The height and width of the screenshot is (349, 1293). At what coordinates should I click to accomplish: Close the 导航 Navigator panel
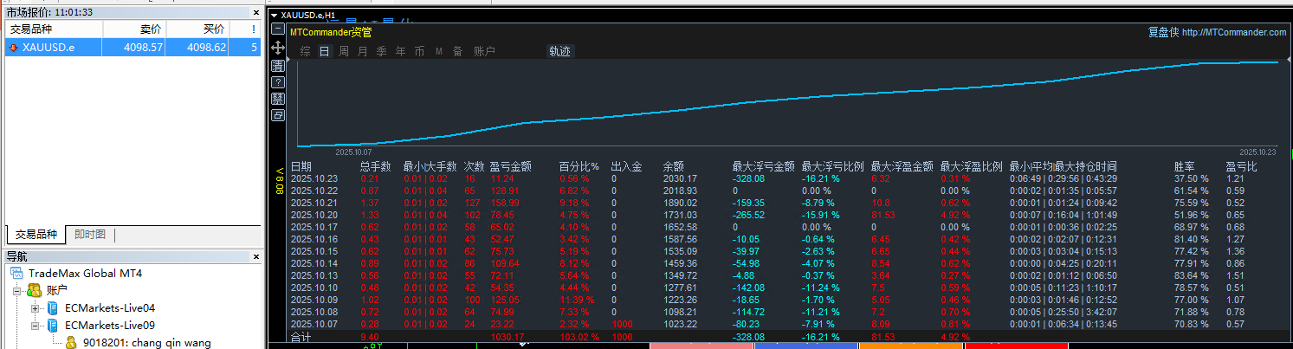pyautogui.click(x=255, y=256)
